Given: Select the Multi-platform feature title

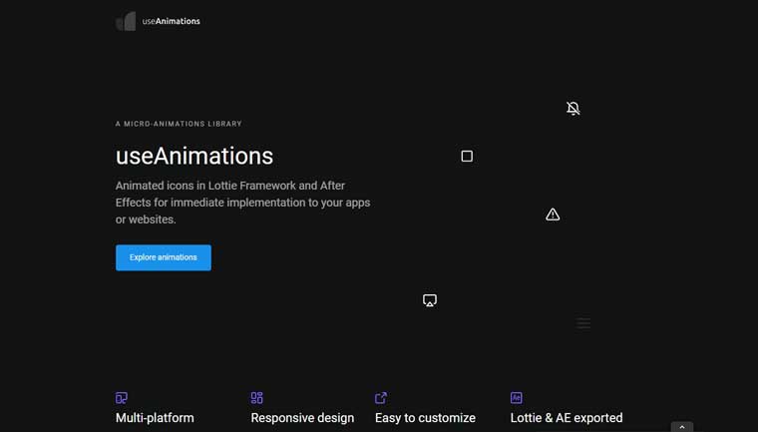Looking at the screenshot, I should click(x=155, y=418).
